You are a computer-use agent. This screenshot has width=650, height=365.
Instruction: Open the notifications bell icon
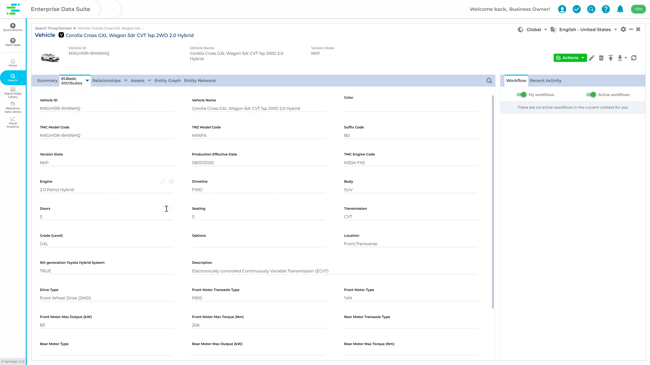coord(620,9)
